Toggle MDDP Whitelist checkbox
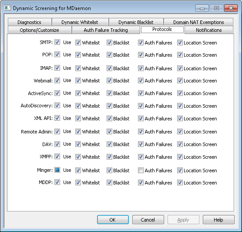This screenshot has width=242, height=232. (78, 183)
